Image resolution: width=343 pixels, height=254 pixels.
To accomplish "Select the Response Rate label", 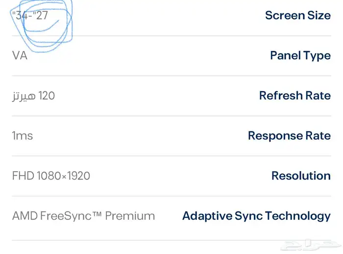I will tap(289, 136).
